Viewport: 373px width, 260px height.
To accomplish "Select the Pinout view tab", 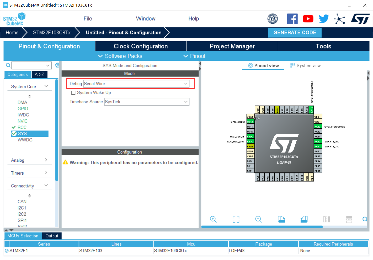I will [263, 66].
